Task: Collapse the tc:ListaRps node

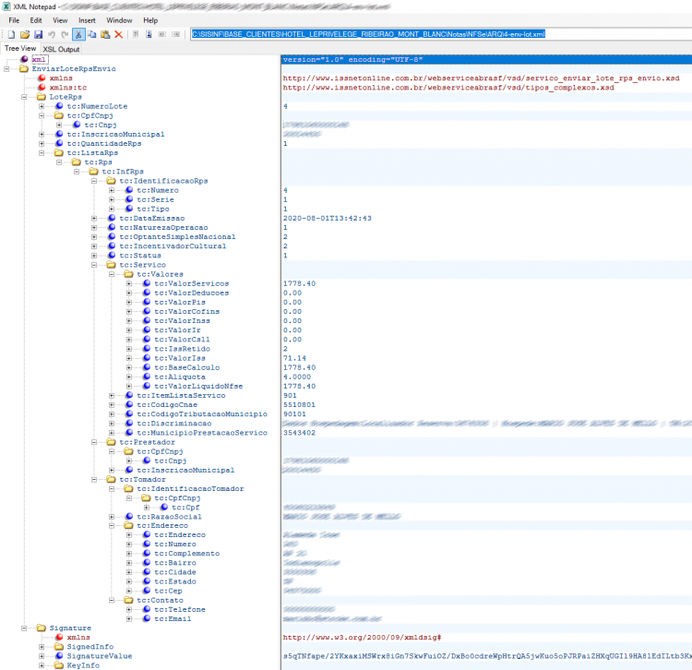Action: 42,152
